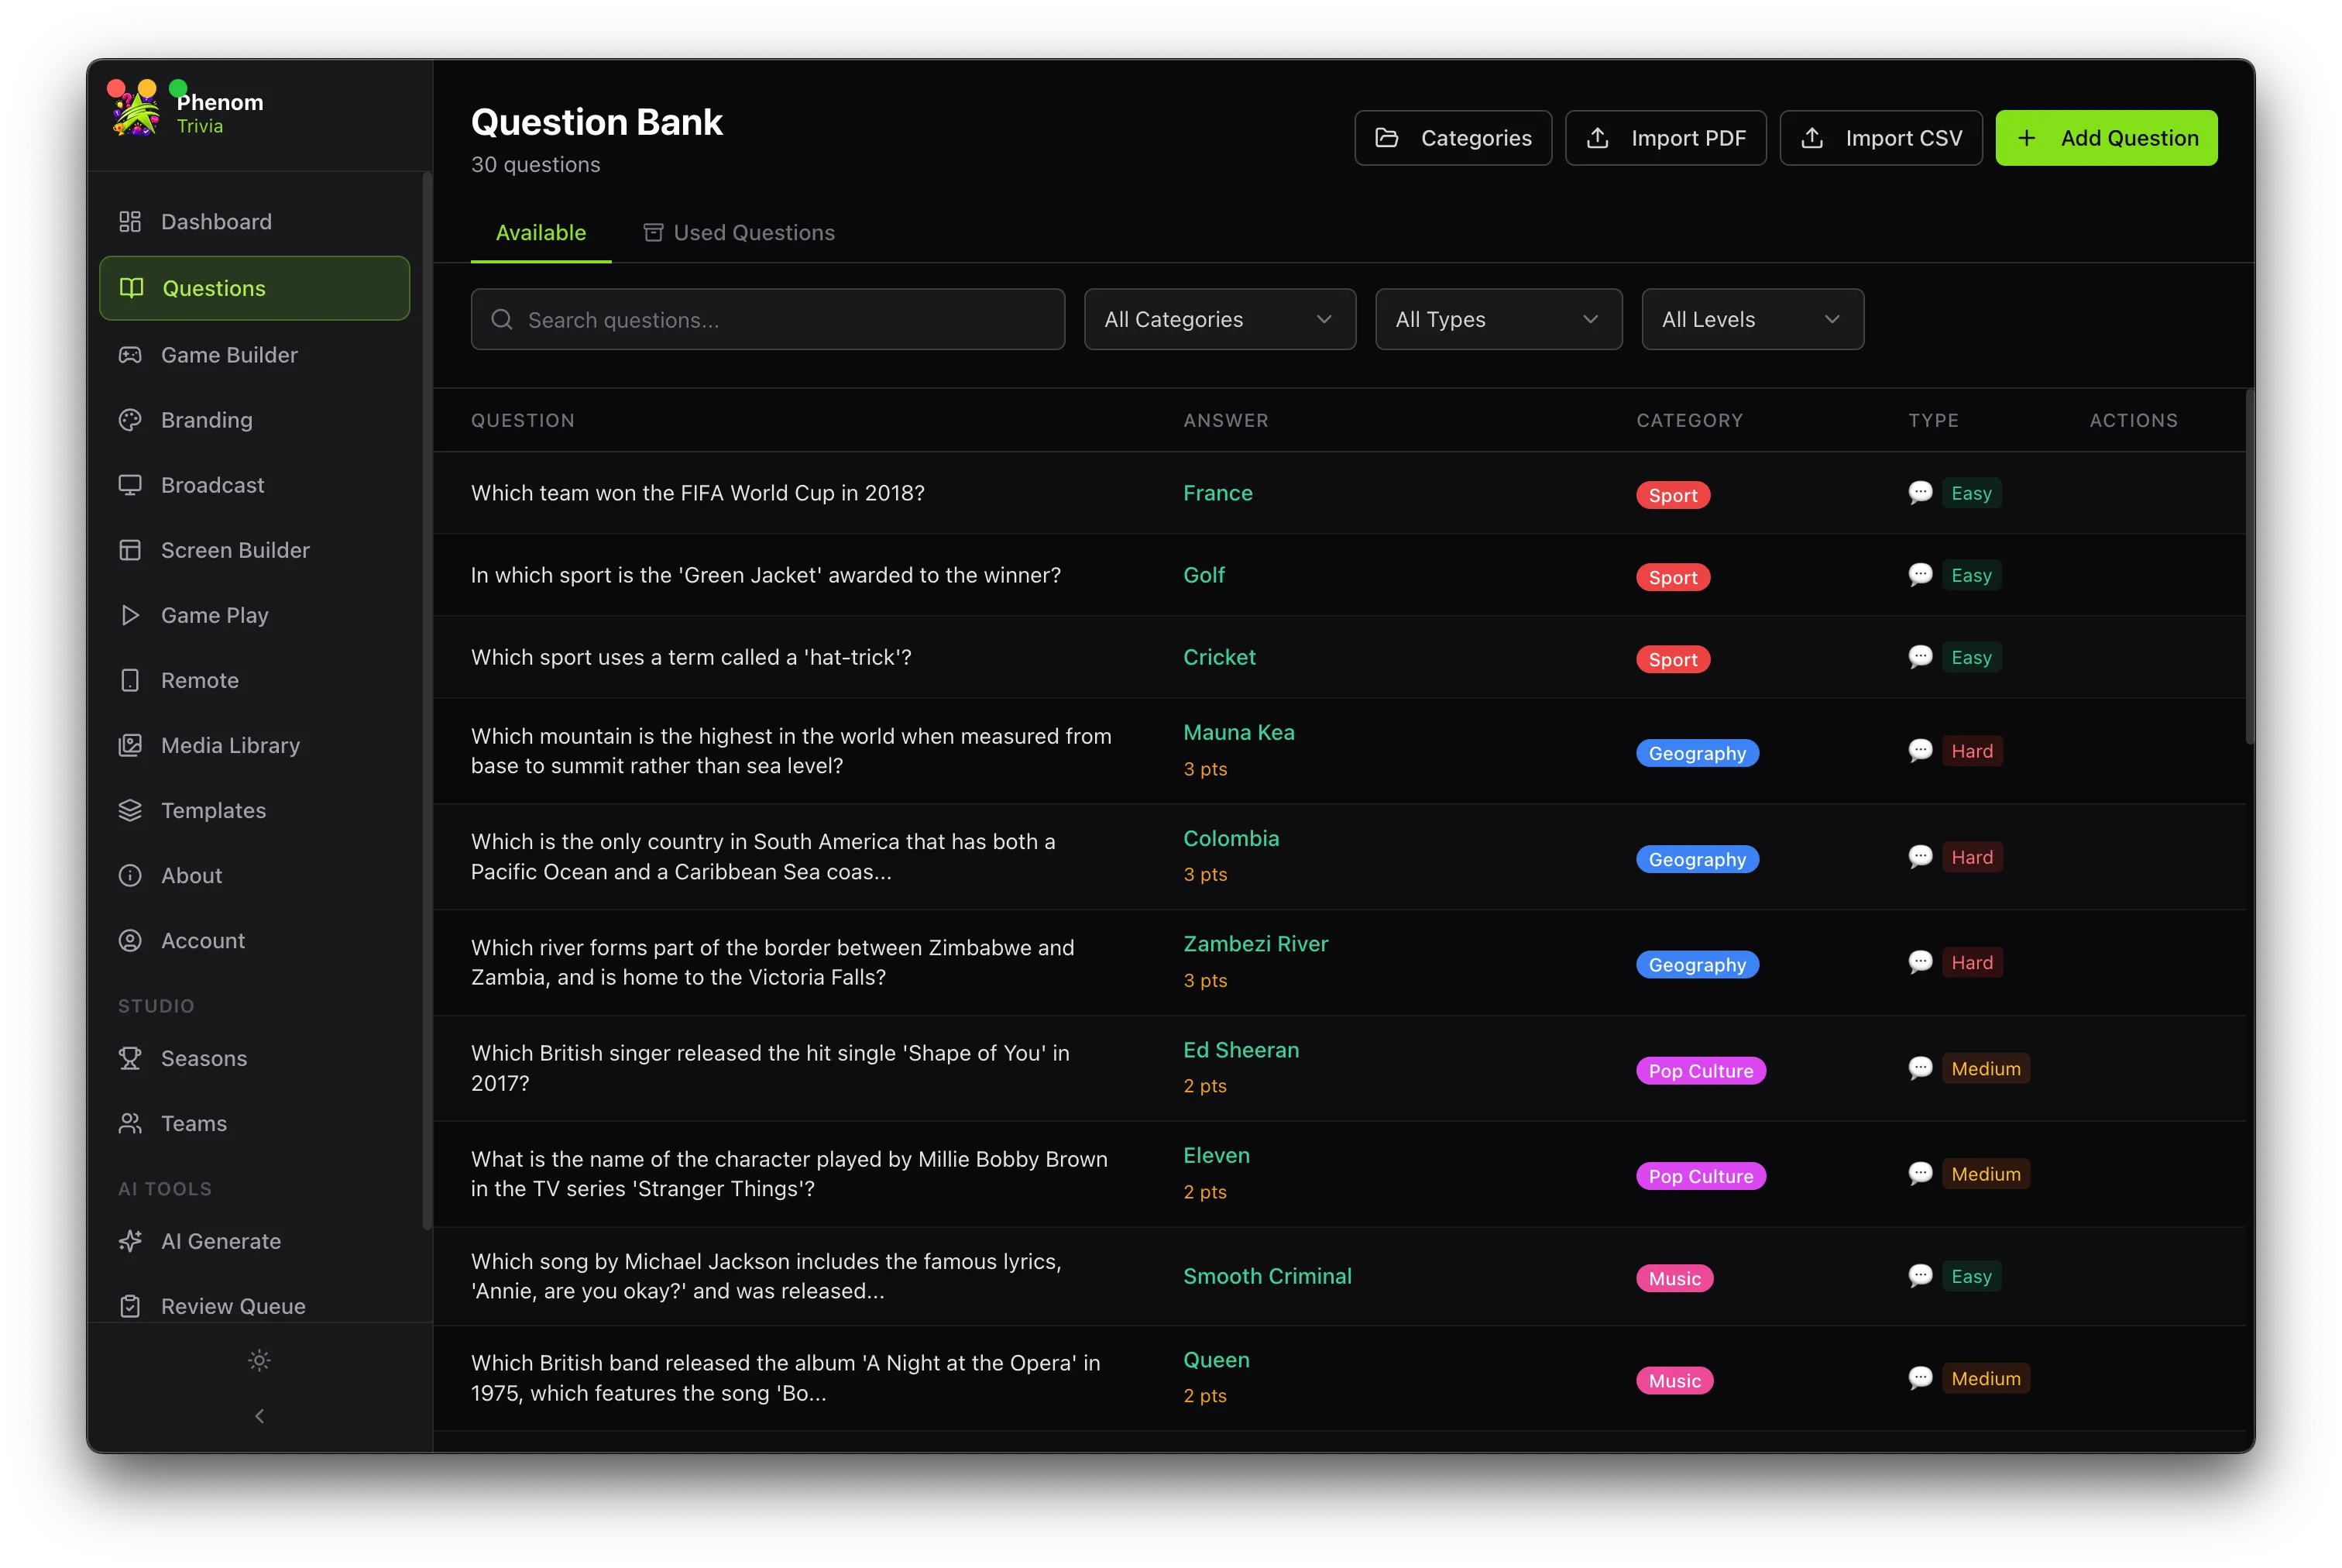This screenshot has width=2342, height=1568.
Task: Open the Broadcast section
Action: pos(254,485)
